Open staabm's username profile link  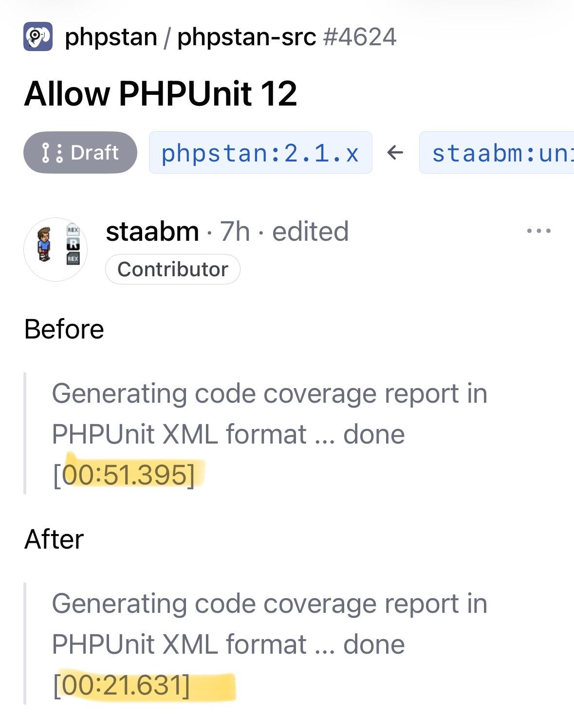click(x=152, y=232)
